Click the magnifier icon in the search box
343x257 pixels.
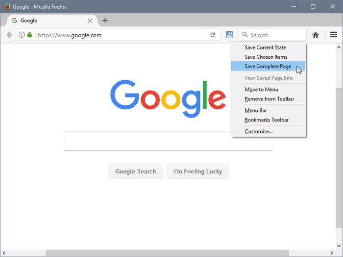pos(245,35)
